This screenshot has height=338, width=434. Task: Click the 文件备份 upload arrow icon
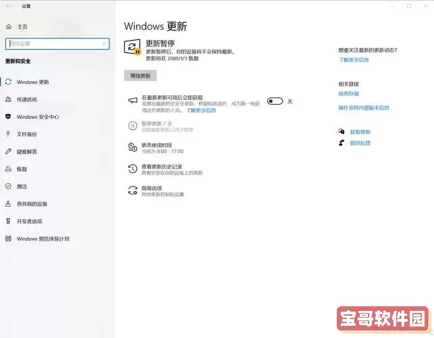[8, 134]
